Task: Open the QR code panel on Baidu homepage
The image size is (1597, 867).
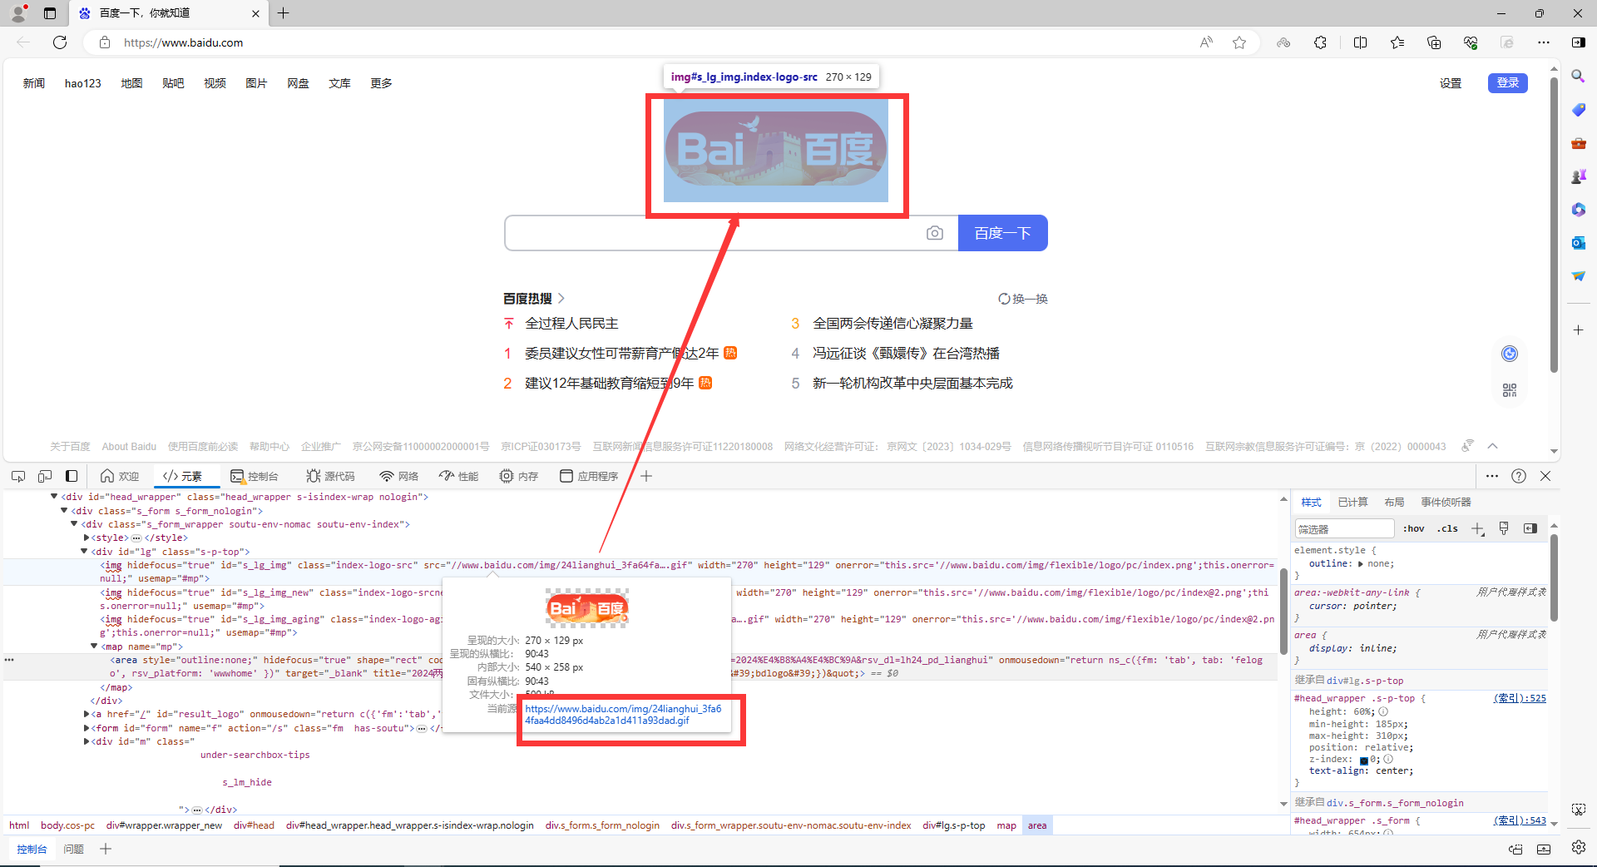Action: (1509, 389)
